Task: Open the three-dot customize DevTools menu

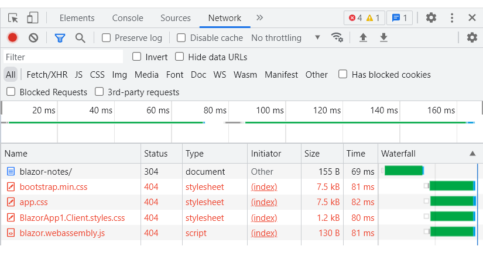Action: pos(452,18)
